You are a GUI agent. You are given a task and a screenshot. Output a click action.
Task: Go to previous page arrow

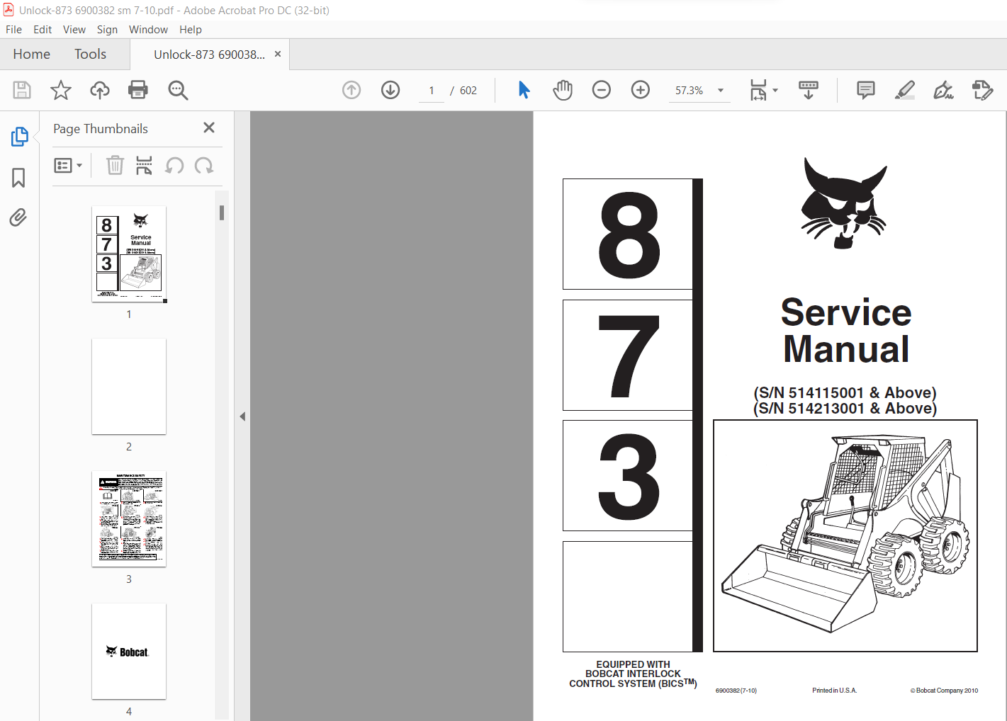pos(351,90)
